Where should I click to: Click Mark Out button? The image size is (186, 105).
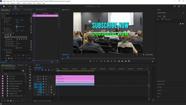pyautogui.click(x=97, y=61)
